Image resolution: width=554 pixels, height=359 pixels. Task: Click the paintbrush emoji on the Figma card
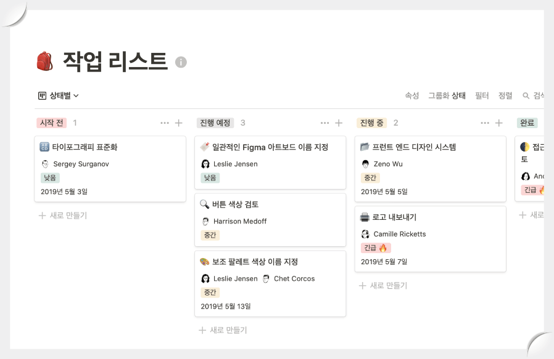(x=206, y=147)
